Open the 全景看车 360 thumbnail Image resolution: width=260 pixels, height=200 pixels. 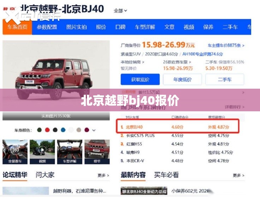(x=15, y=152)
